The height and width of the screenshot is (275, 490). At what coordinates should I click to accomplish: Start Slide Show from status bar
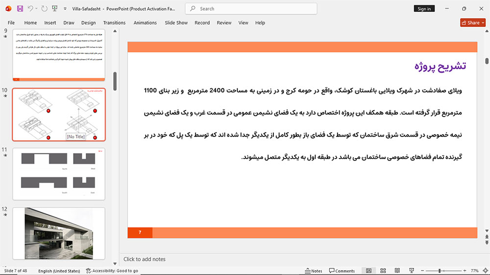[412, 271]
